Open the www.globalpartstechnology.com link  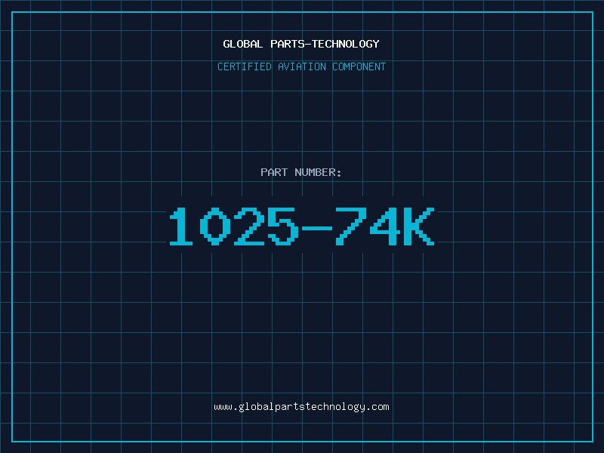[x=301, y=407]
